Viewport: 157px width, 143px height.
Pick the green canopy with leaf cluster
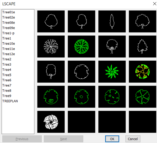(51, 97)
